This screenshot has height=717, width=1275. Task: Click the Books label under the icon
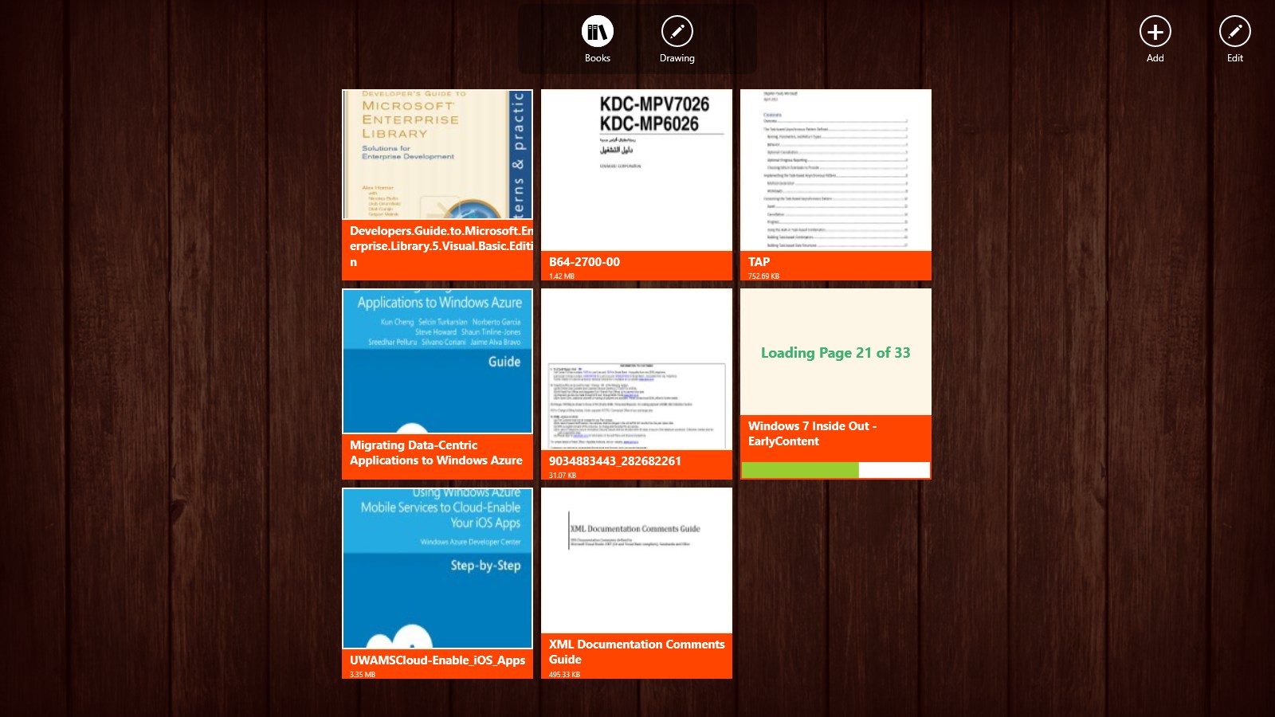point(598,58)
